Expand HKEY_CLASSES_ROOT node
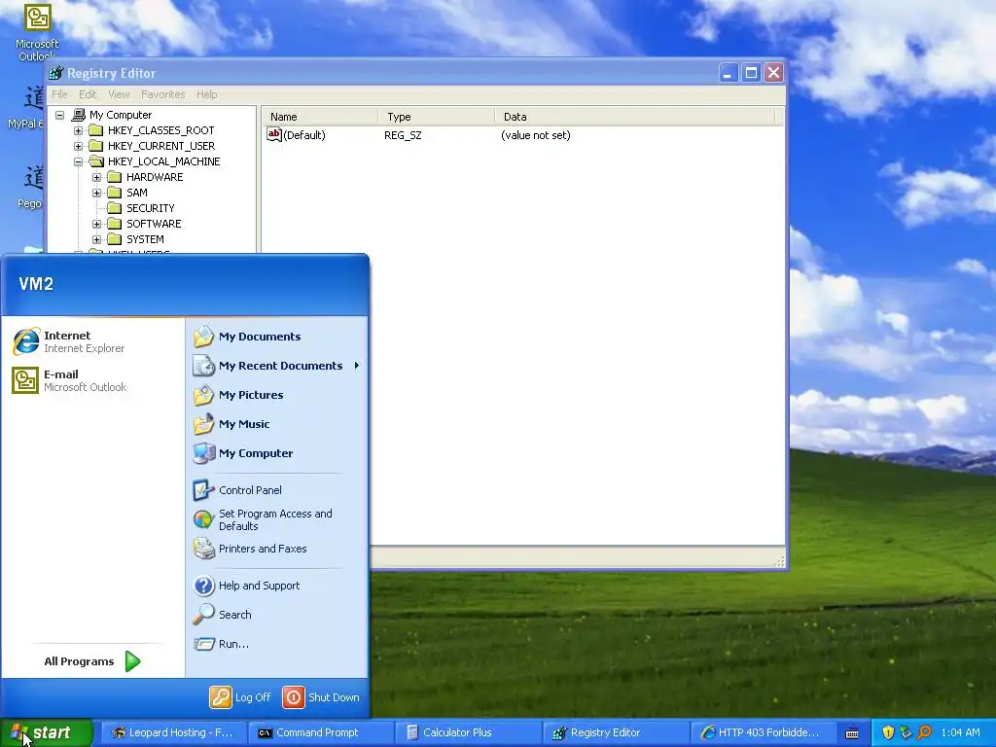Screen dimensions: 996x747 (78, 131)
